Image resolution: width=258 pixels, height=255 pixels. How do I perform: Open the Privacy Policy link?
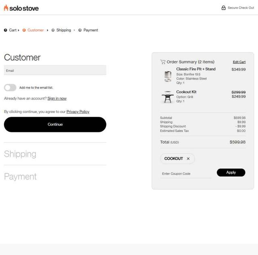(78, 112)
